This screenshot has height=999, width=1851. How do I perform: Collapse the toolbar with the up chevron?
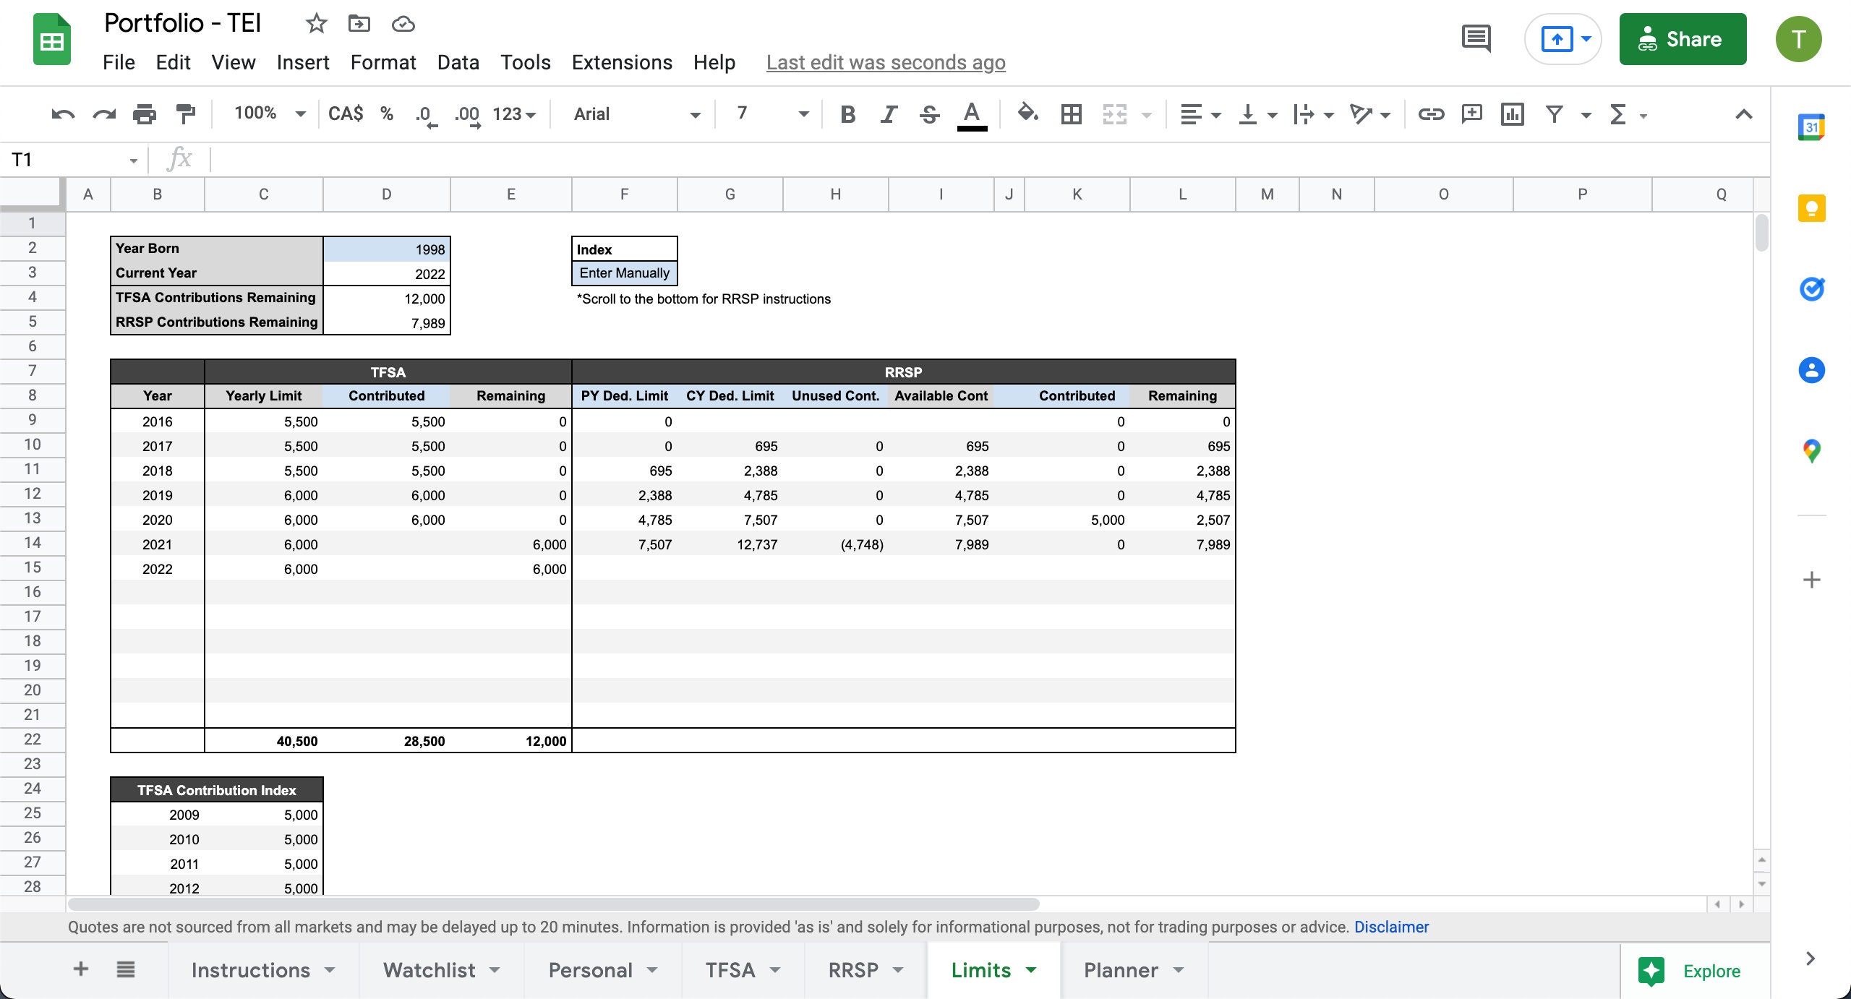pos(1743,114)
